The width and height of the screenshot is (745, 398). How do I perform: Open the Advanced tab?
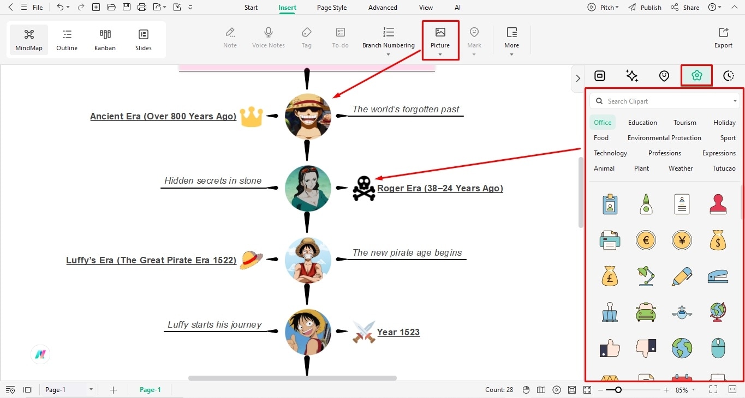383,8
